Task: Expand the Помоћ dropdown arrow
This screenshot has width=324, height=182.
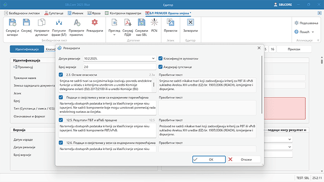Action: click(x=313, y=32)
